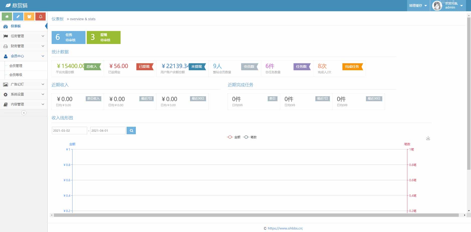
Task: Click the vertical scrollbar down arrow
Action: tap(469, 211)
